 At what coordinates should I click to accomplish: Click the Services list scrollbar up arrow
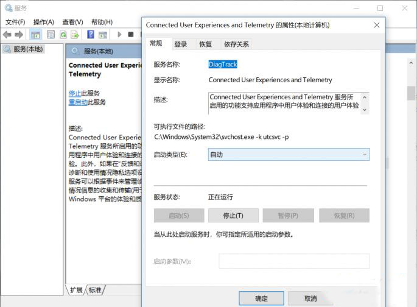click(x=411, y=63)
